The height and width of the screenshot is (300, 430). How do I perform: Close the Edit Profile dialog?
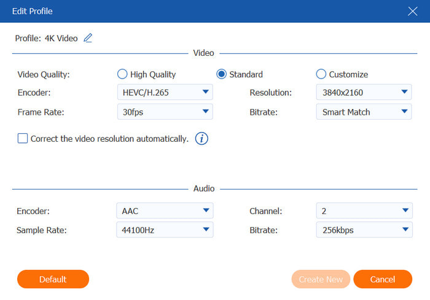click(x=413, y=11)
